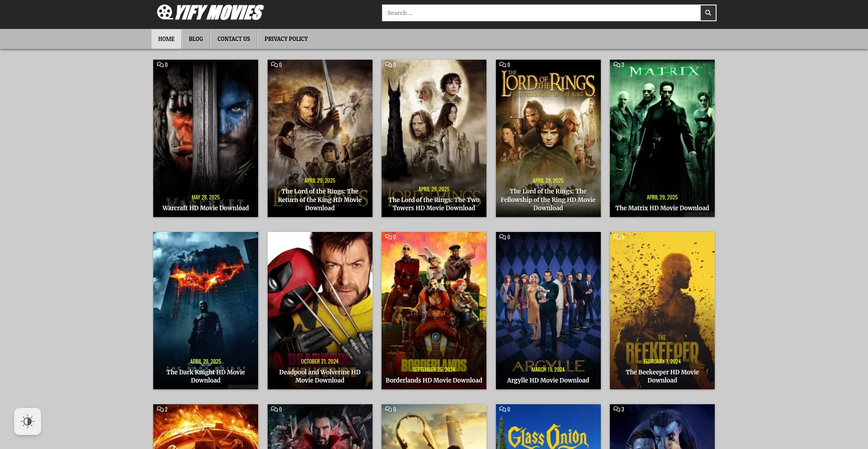Click the search magnifier button
868x449 pixels.
(708, 13)
